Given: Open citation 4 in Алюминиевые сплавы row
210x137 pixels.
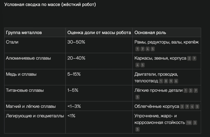Looking at the screenshot, I should pyautogui.click(x=137, y=65).
